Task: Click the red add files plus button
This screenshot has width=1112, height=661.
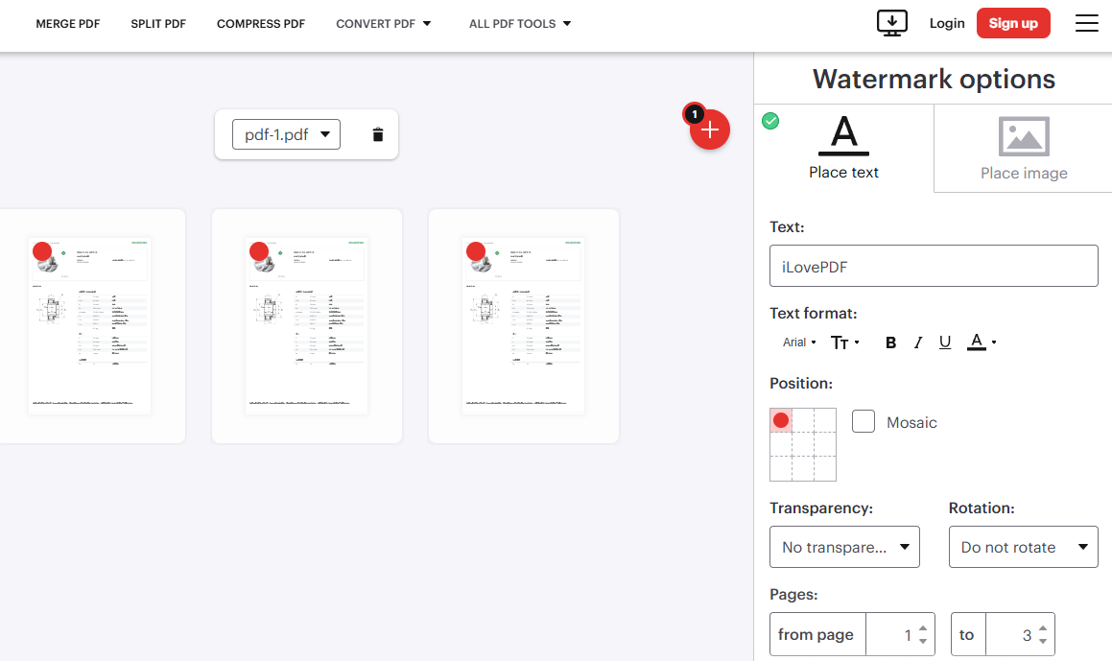Action: point(710,130)
